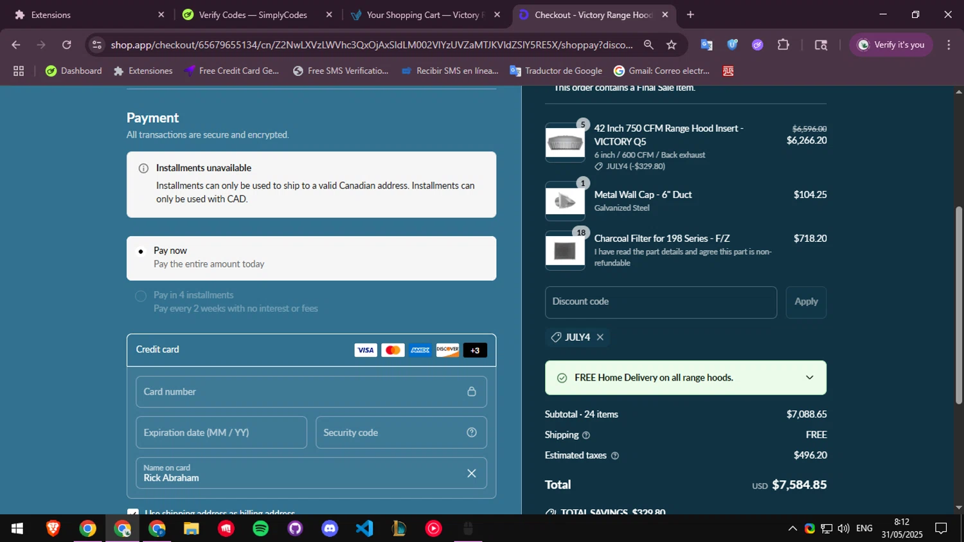Click the Credit card payment header
Viewport: 964px width, 542px height.
tap(311, 350)
